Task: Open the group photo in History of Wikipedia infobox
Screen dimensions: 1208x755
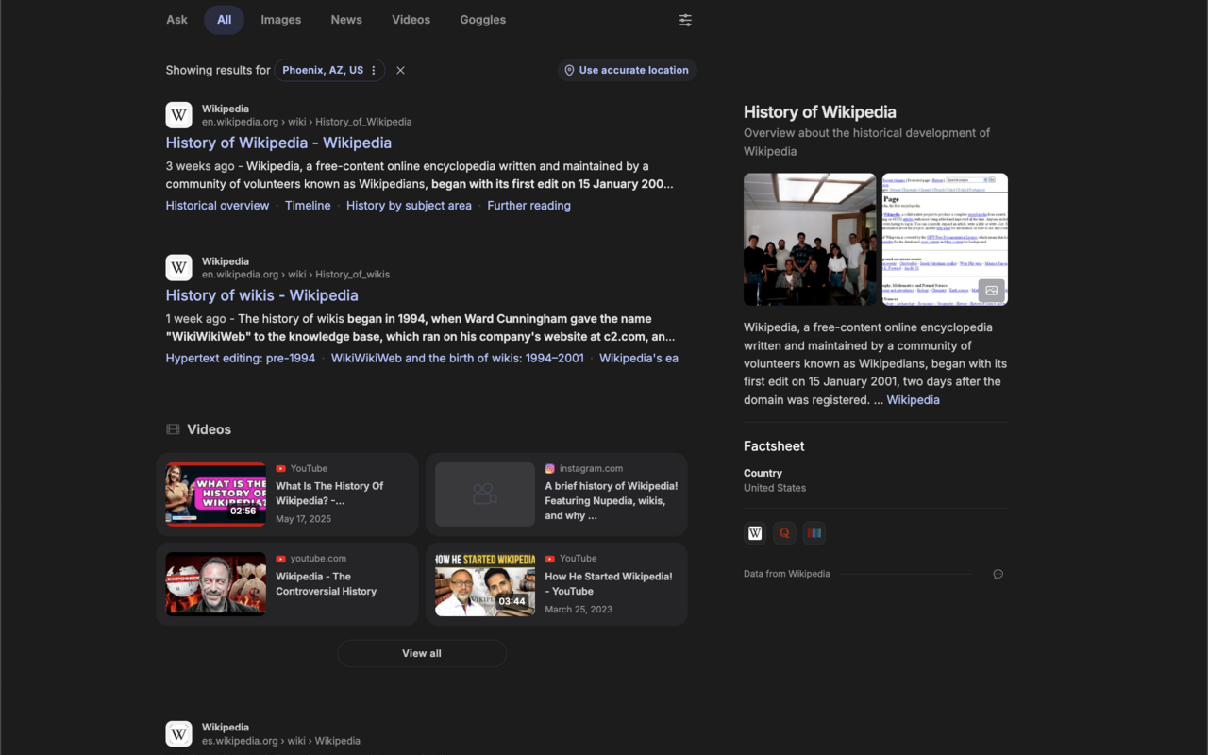Action: (810, 239)
